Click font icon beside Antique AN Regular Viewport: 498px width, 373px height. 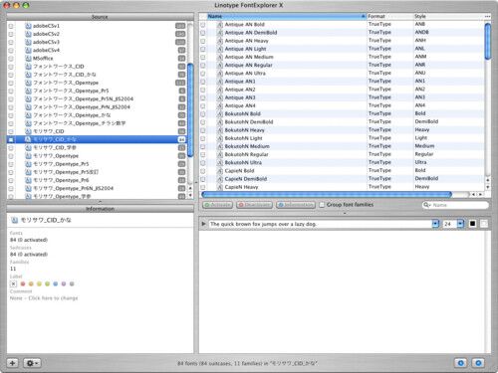[219, 65]
